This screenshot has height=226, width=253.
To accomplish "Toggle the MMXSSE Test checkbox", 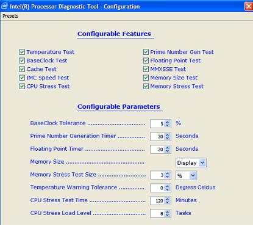I will (x=146, y=69).
